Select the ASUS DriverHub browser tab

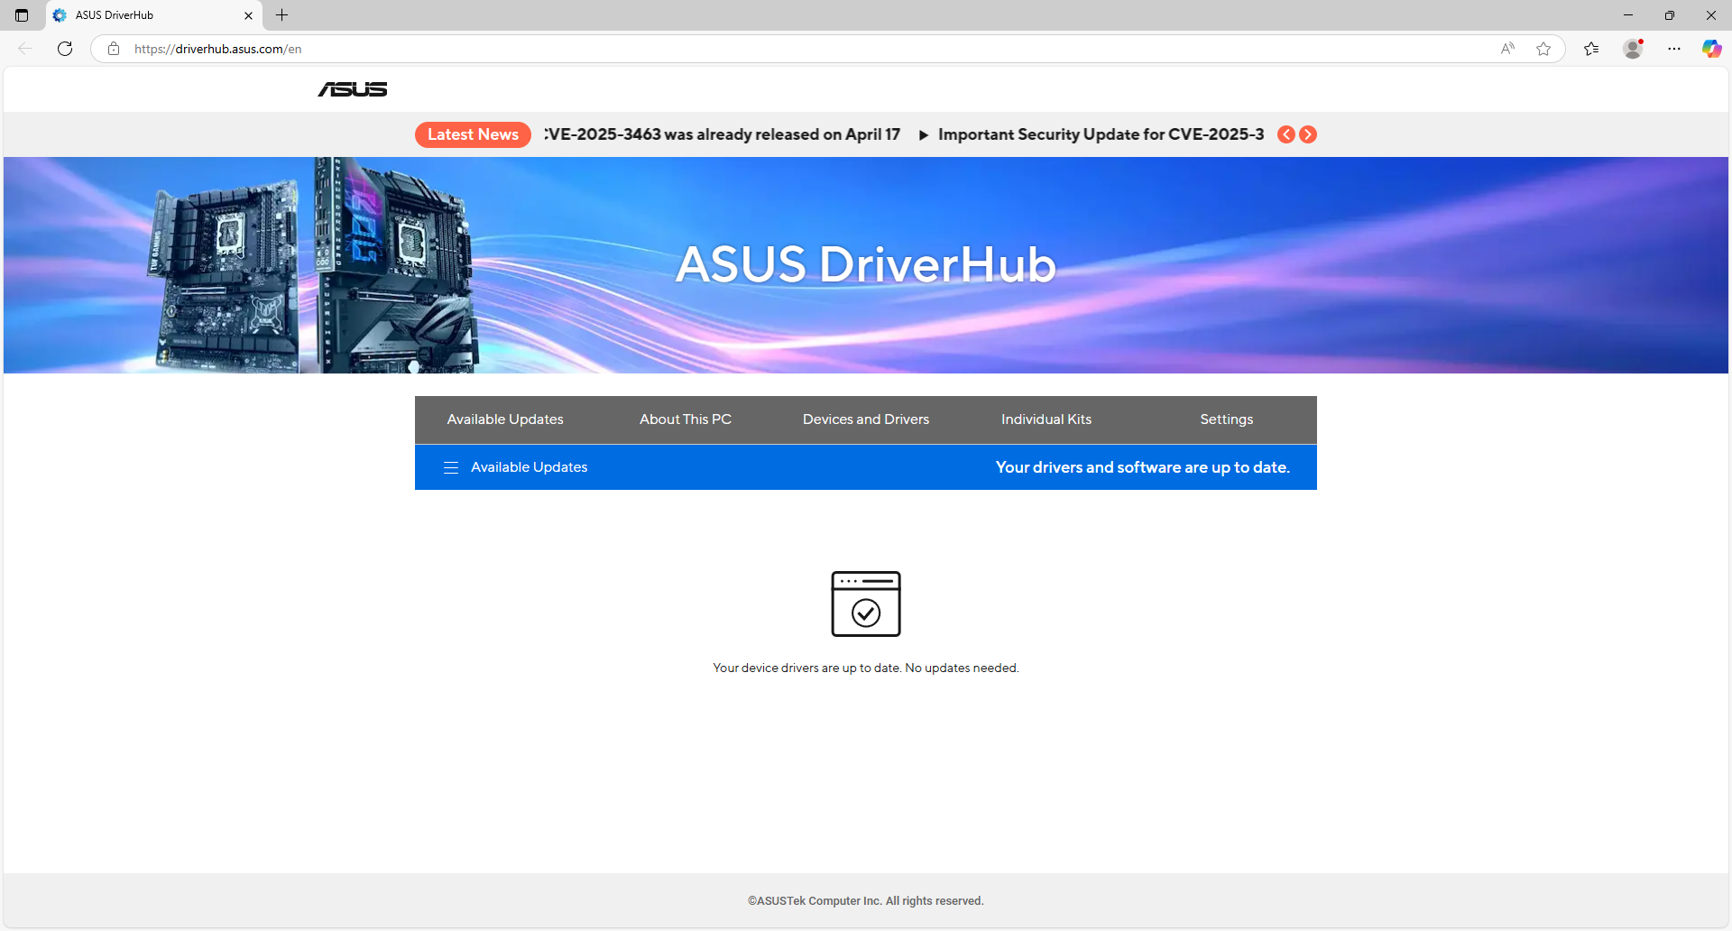(x=153, y=15)
